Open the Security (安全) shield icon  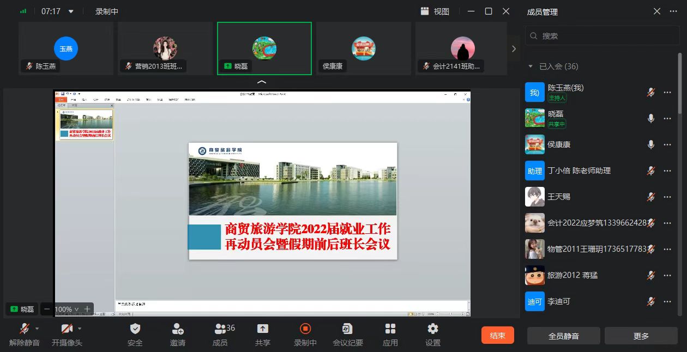(135, 329)
